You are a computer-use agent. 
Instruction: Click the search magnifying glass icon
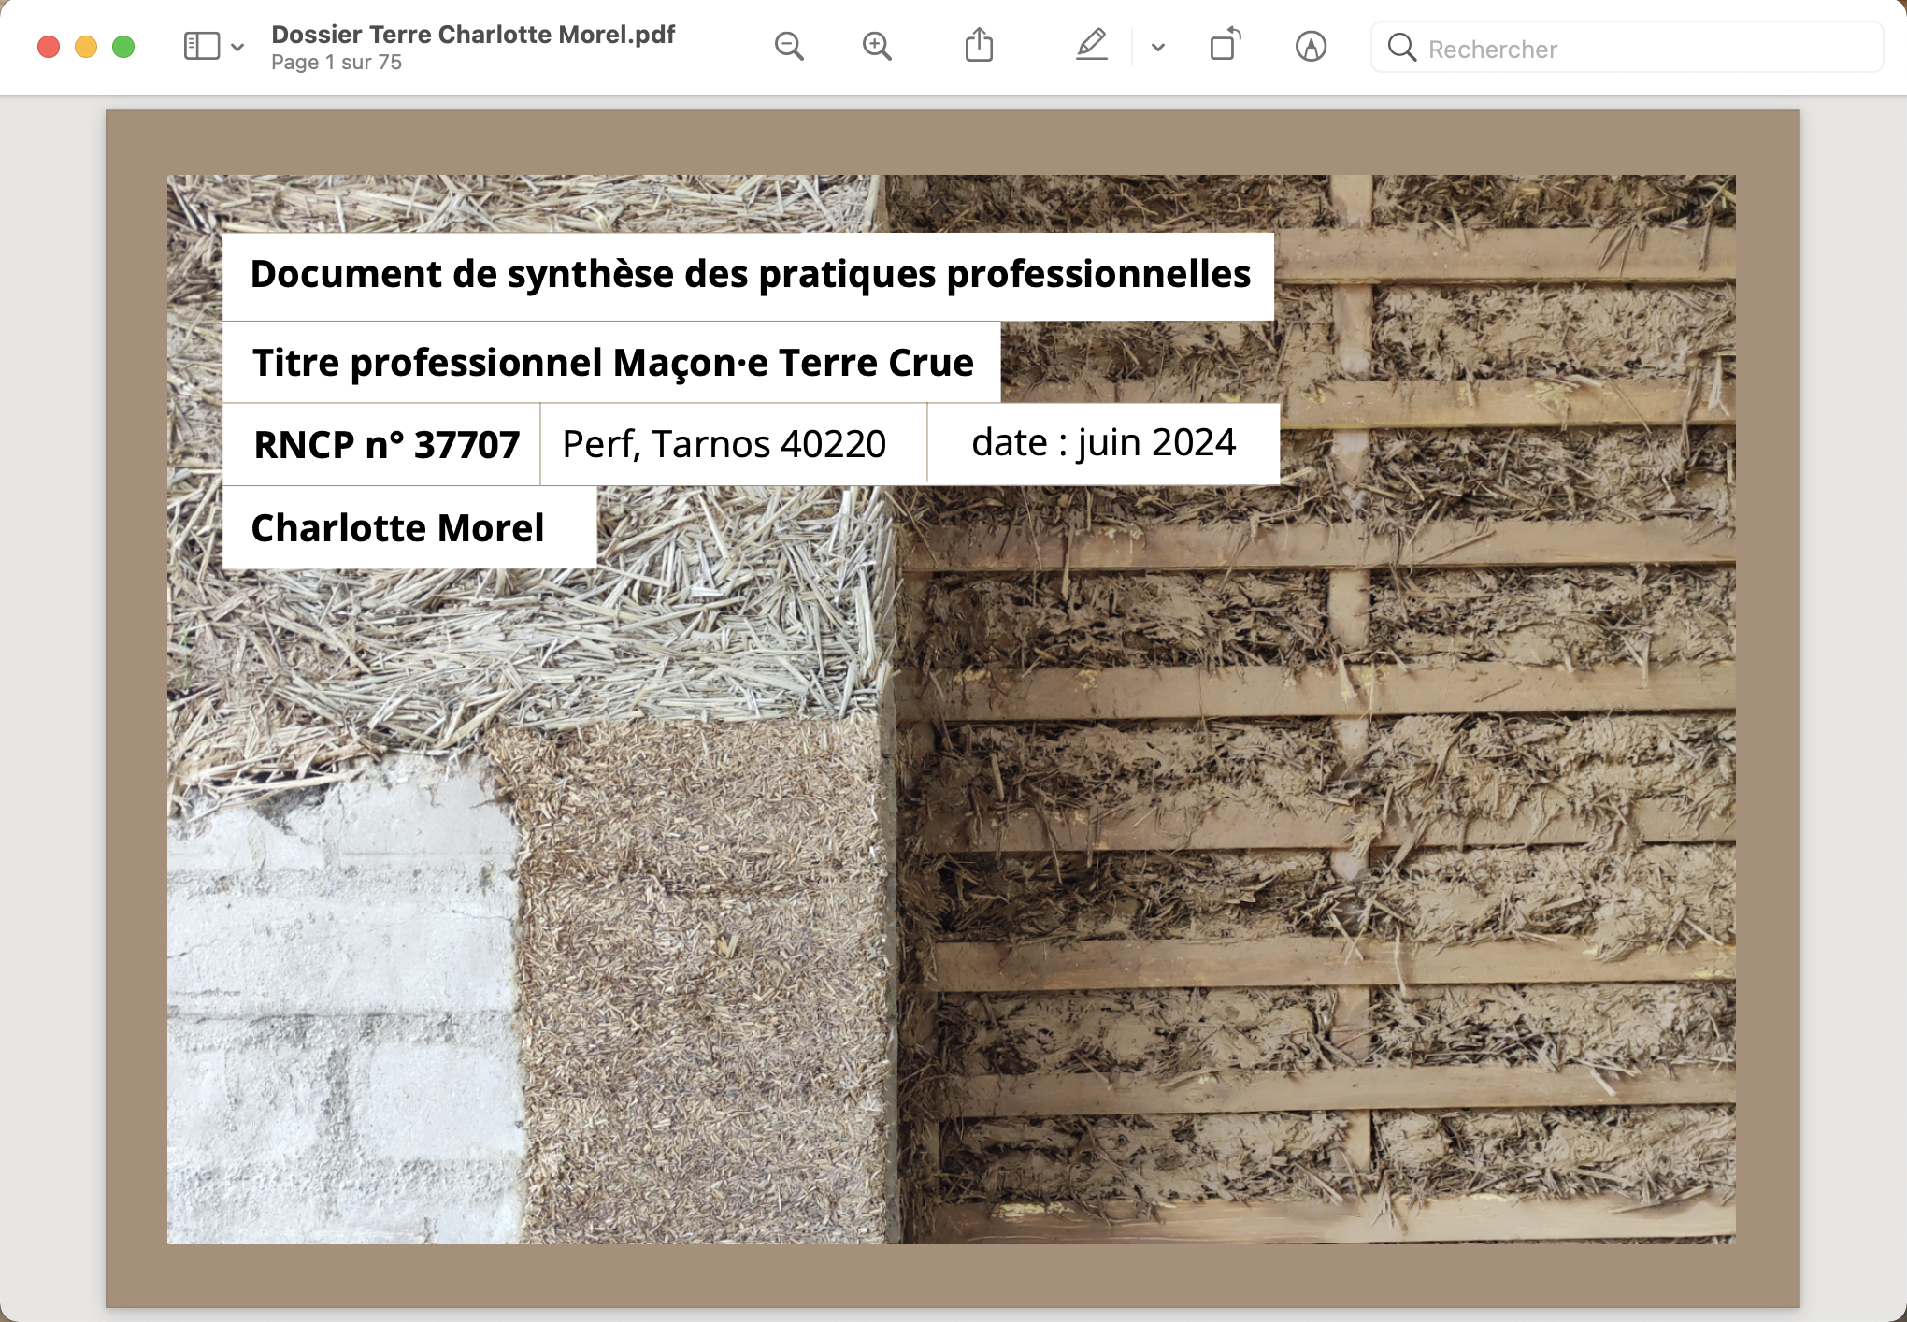tap(1401, 48)
